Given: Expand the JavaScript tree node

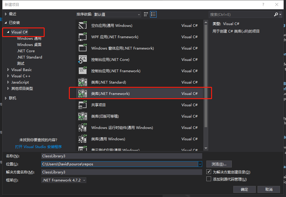Looking at the screenshot, I should click(8, 82).
